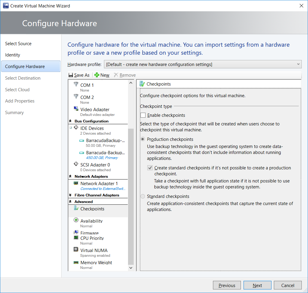This screenshot has width=308, height=293.
Task: Click hardware list scroll up arrow
Action: 131,83
